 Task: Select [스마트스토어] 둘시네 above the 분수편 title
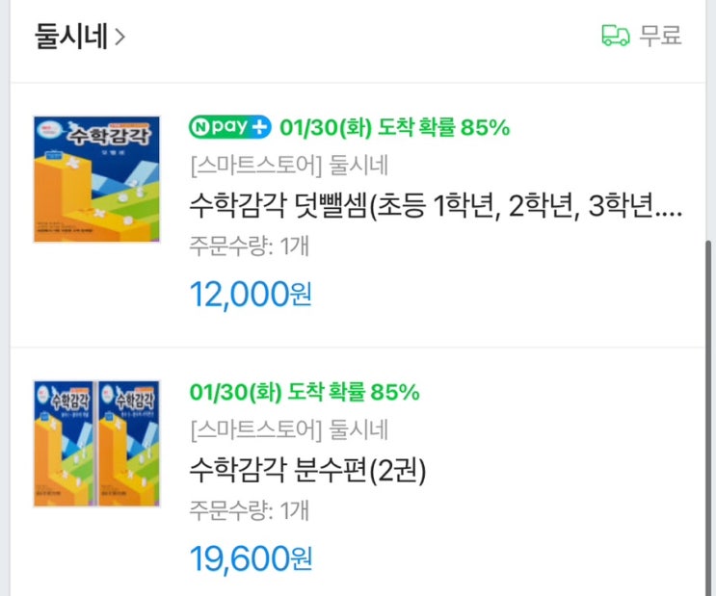(x=289, y=430)
